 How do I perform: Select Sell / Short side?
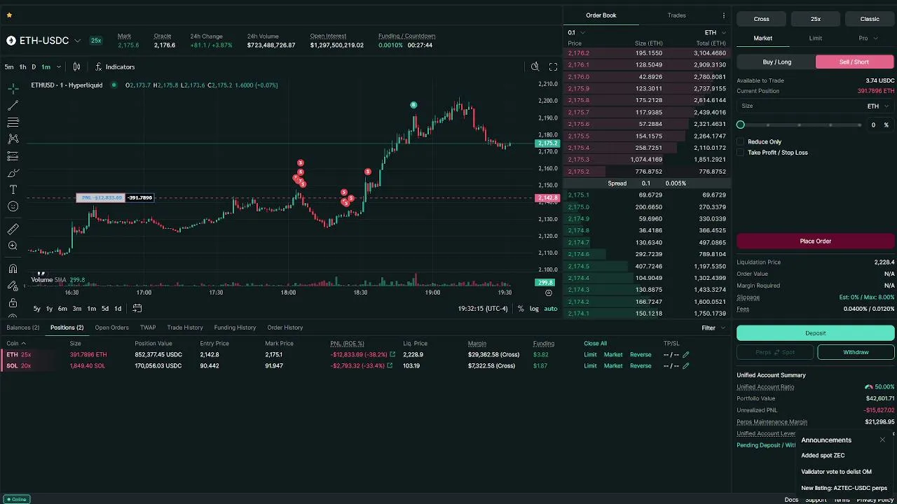click(855, 62)
